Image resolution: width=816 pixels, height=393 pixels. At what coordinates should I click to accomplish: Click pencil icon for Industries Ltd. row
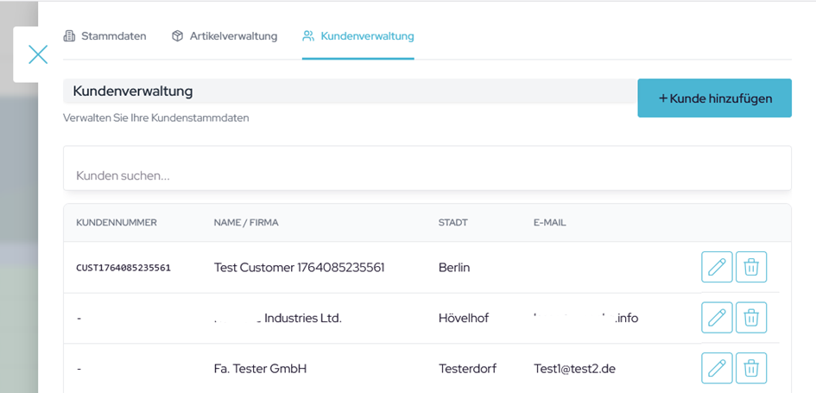coord(717,318)
